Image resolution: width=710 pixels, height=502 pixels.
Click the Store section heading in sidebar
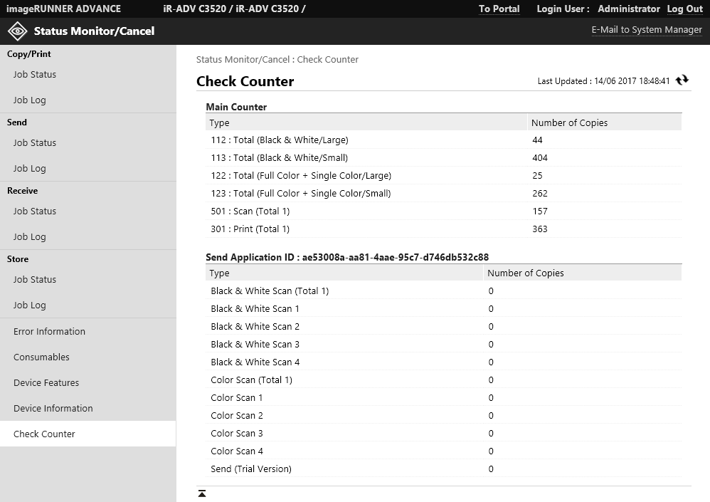(18, 259)
